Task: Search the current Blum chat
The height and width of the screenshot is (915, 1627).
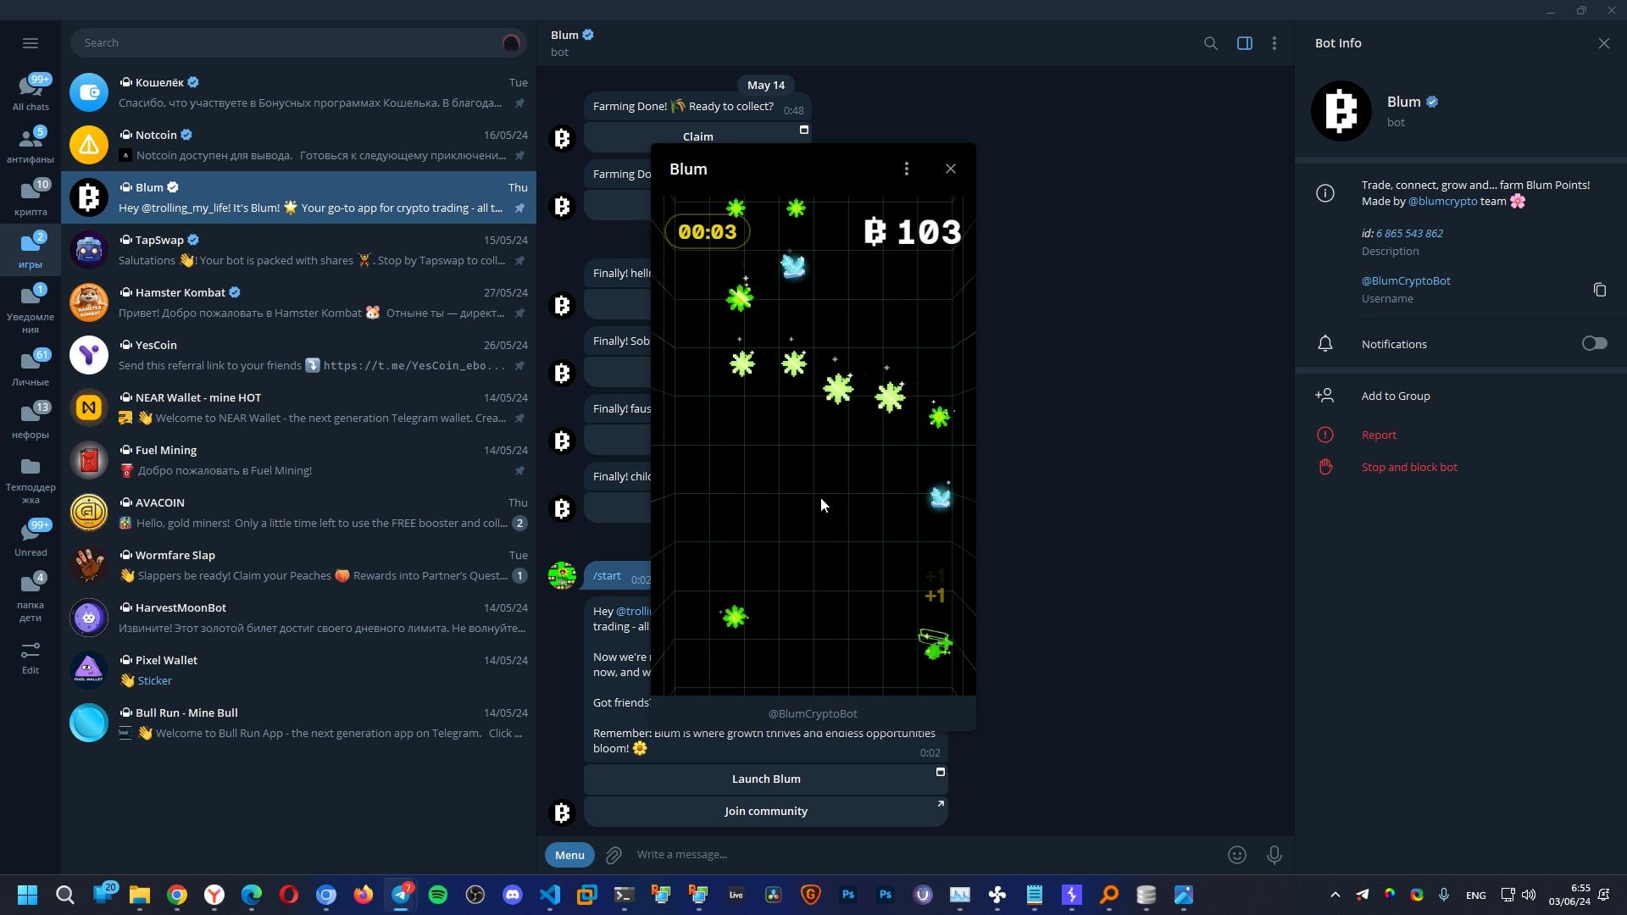Action: coord(1211,43)
